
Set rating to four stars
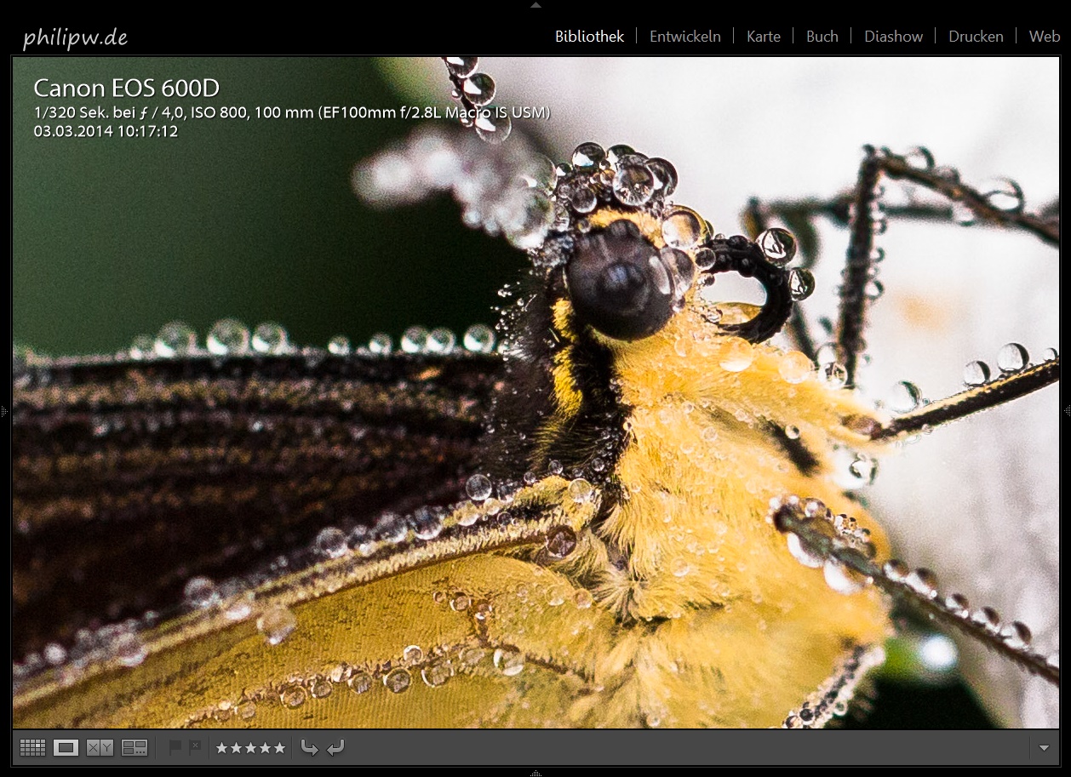click(265, 748)
